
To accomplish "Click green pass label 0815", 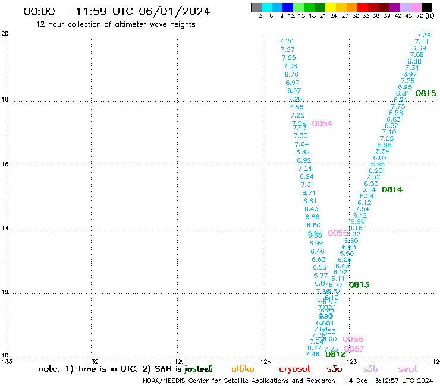I will coord(426,93).
